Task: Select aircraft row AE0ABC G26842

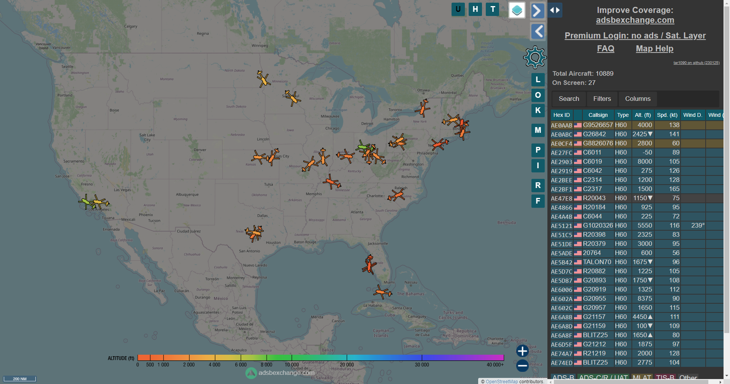Action: (x=637, y=134)
